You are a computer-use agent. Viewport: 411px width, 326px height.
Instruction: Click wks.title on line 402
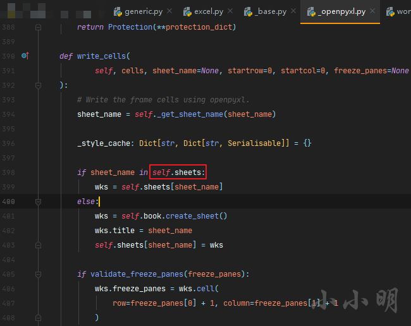pyautogui.click(x=114, y=231)
